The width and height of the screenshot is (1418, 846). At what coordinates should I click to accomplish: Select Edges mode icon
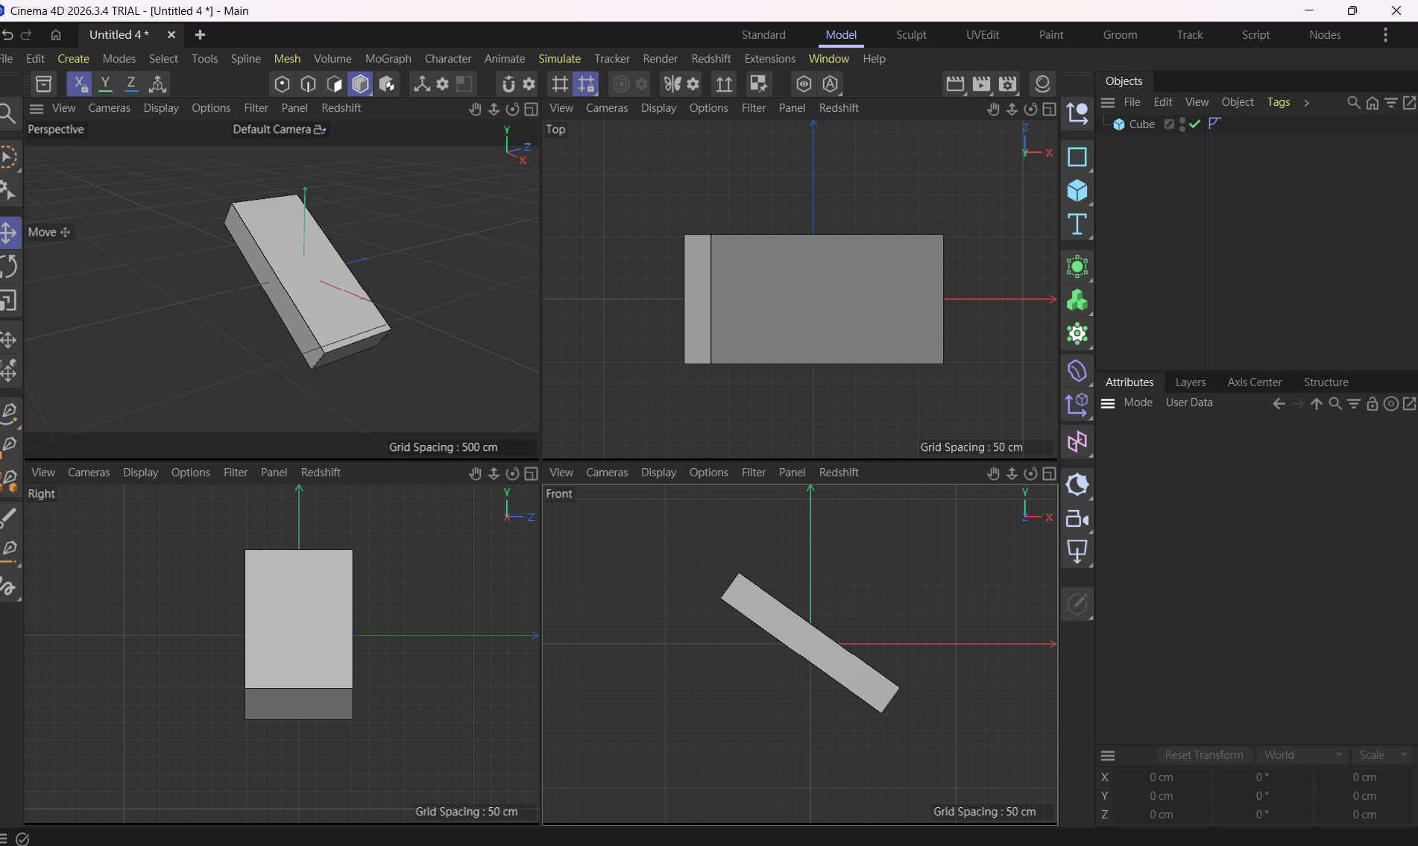[308, 84]
